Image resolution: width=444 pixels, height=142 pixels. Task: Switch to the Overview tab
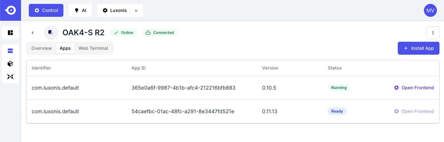(x=41, y=48)
